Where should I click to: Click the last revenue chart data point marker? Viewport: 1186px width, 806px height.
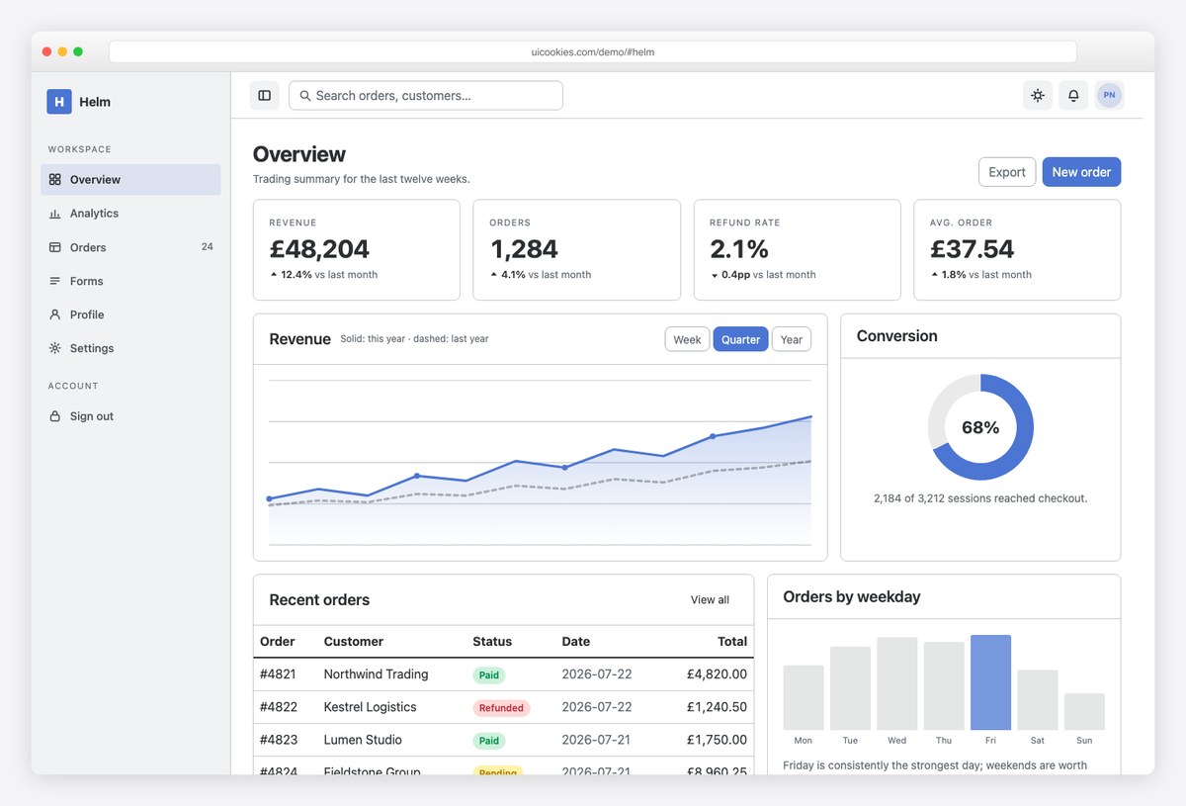tap(713, 436)
